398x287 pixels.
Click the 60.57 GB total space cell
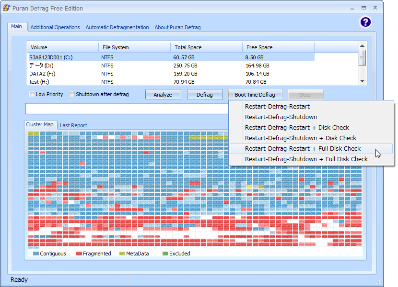click(184, 57)
